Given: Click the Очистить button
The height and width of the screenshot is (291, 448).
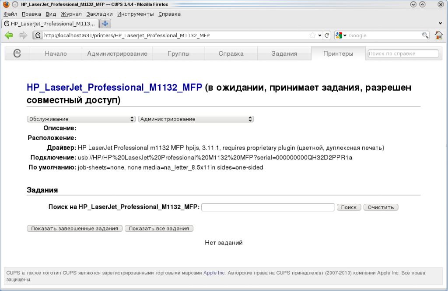Looking at the screenshot, I should tap(381, 207).
